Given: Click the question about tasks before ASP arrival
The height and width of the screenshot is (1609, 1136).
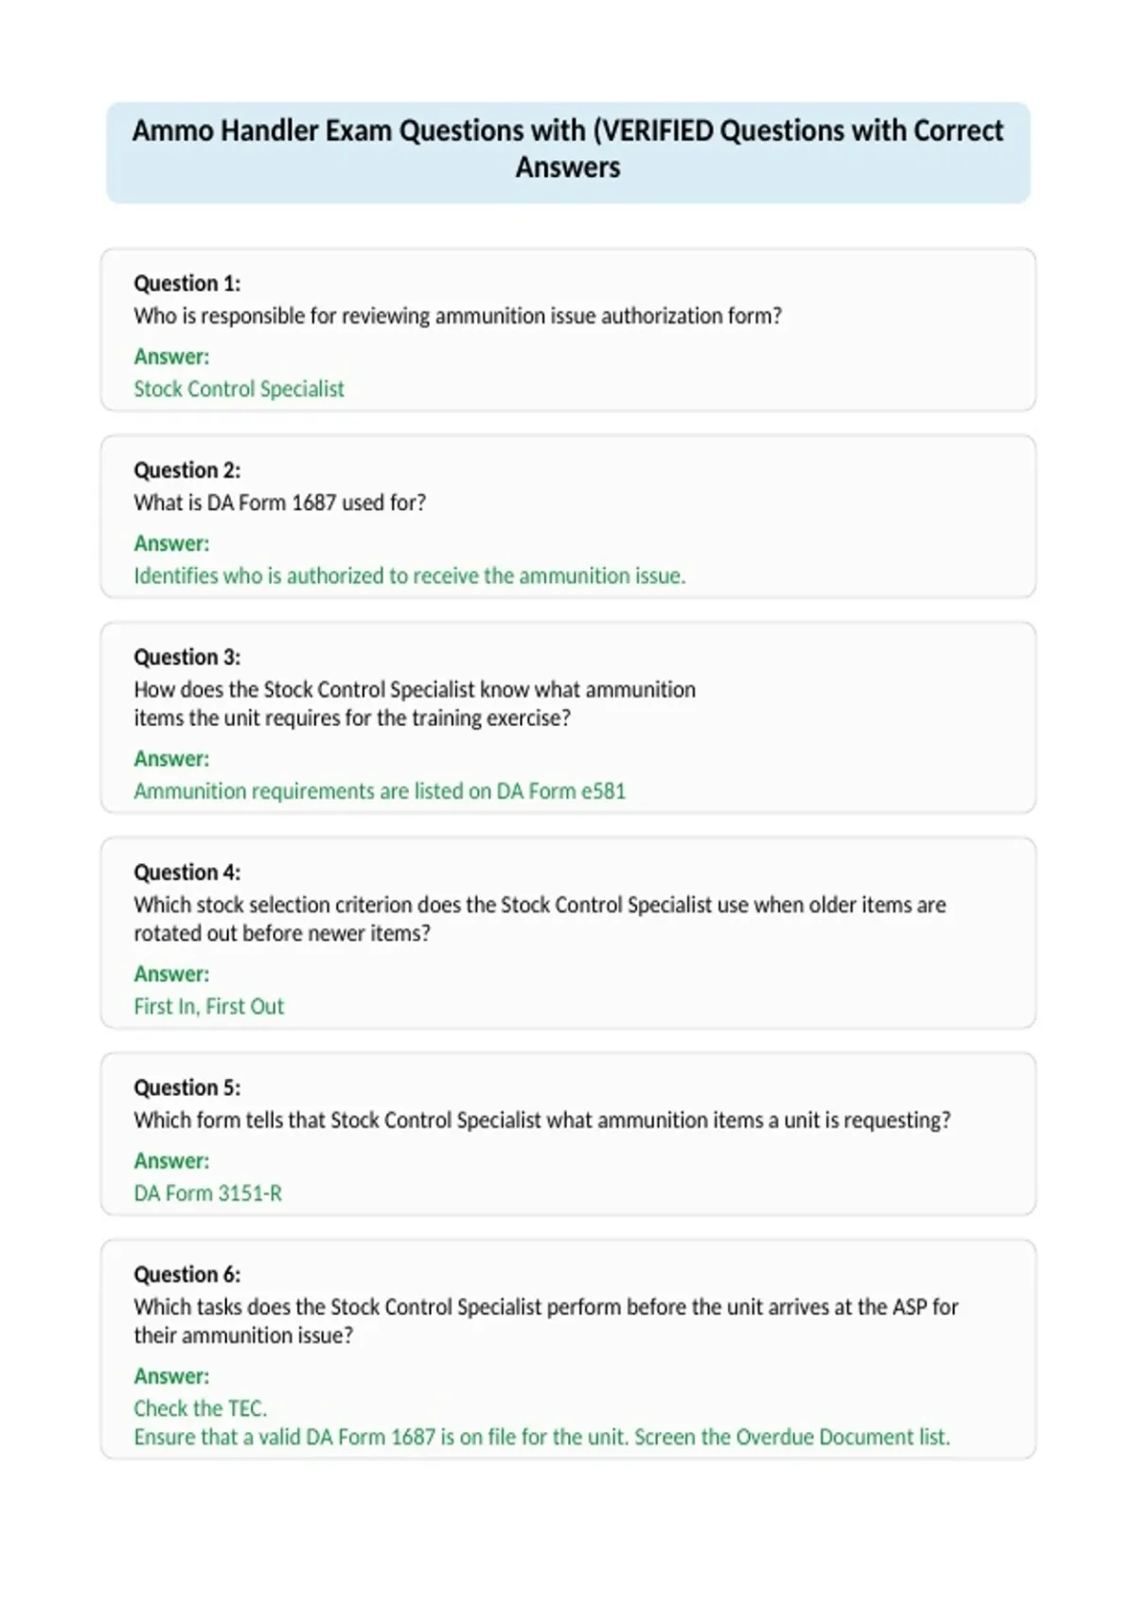Looking at the screenshot, I should (546, 1321).
